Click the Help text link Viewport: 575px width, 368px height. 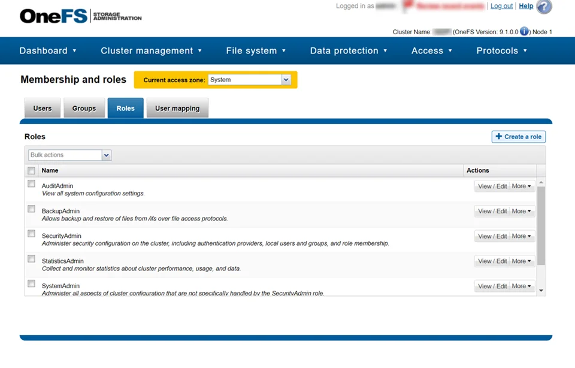click(x=526, y=6)
